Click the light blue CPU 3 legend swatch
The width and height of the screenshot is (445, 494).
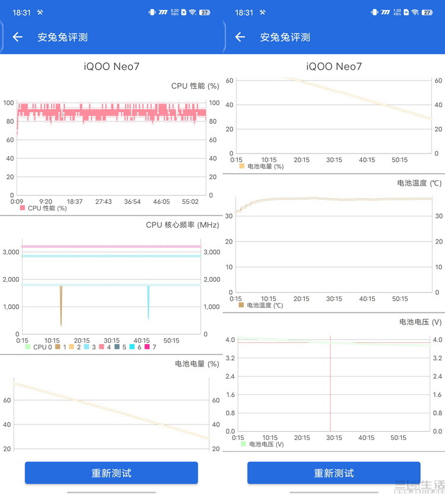point(87,347)
